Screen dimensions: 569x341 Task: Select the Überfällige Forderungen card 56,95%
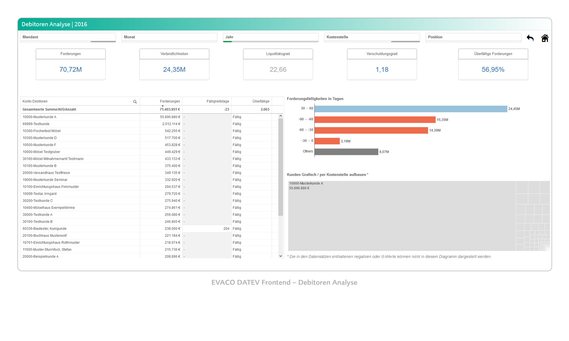click(493, 64)
